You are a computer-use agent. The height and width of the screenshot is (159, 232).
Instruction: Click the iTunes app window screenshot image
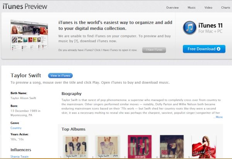(x=29, y=35)
